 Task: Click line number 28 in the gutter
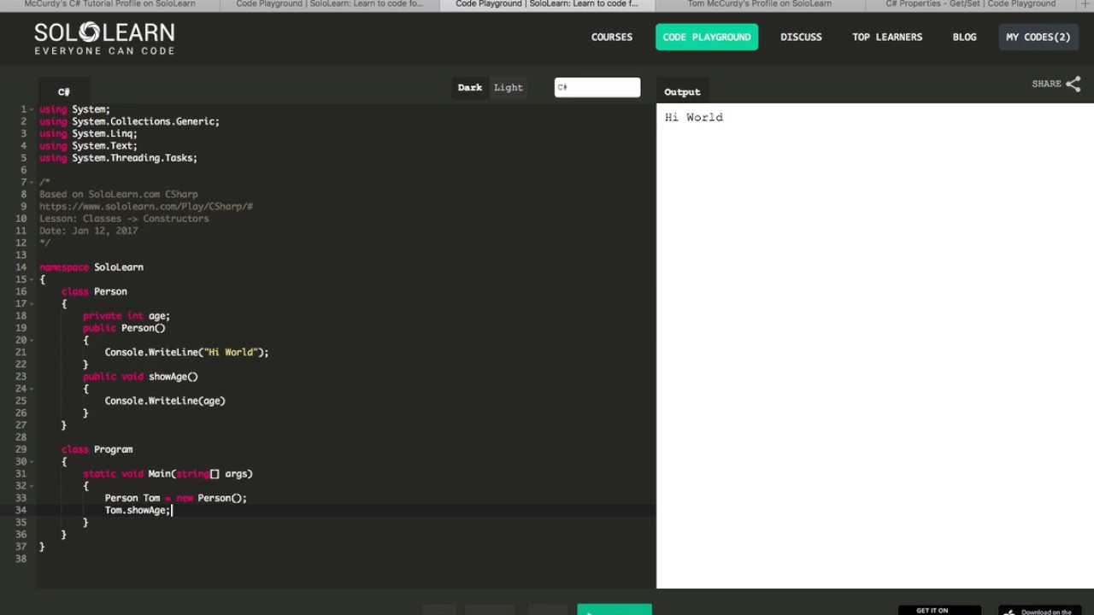21,437
